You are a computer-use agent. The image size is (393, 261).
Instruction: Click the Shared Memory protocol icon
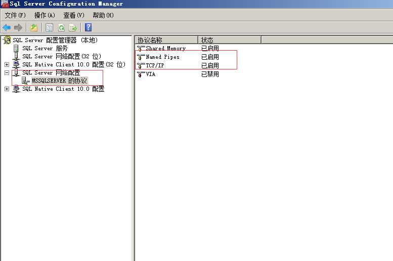tap(141, 48)
